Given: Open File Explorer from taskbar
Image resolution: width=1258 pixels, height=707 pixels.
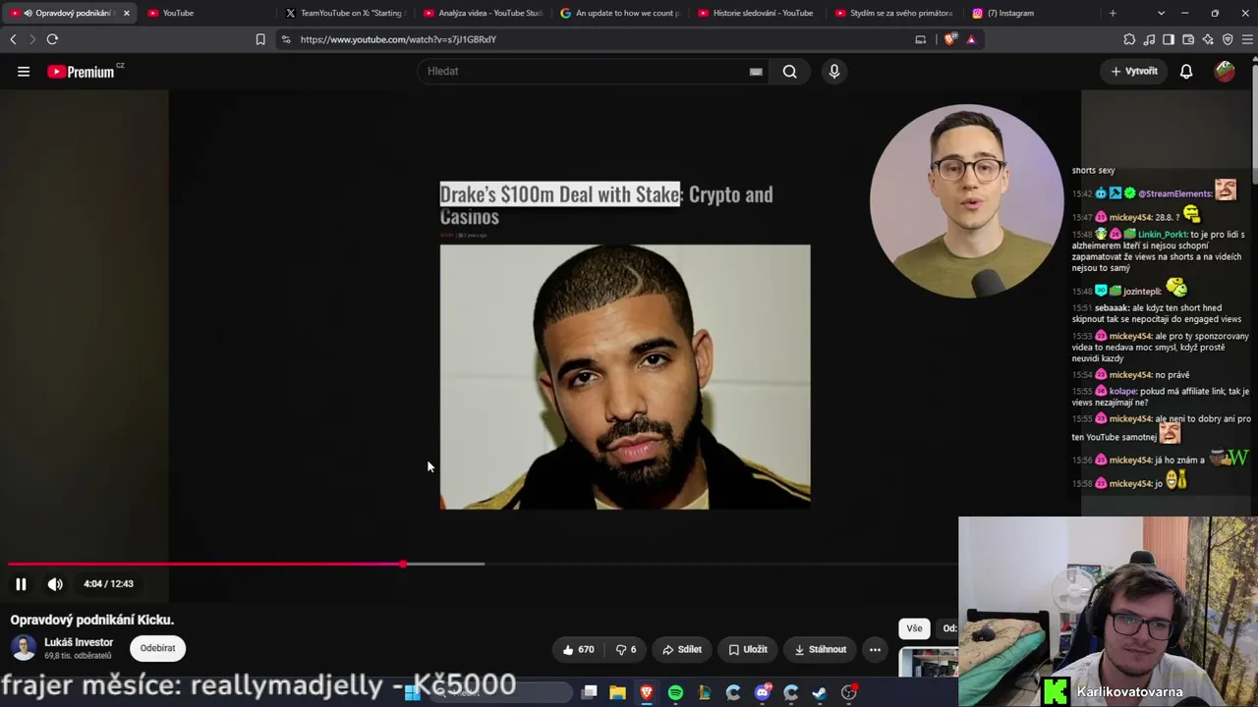Looking at the screenshot, I should point(617,692).
